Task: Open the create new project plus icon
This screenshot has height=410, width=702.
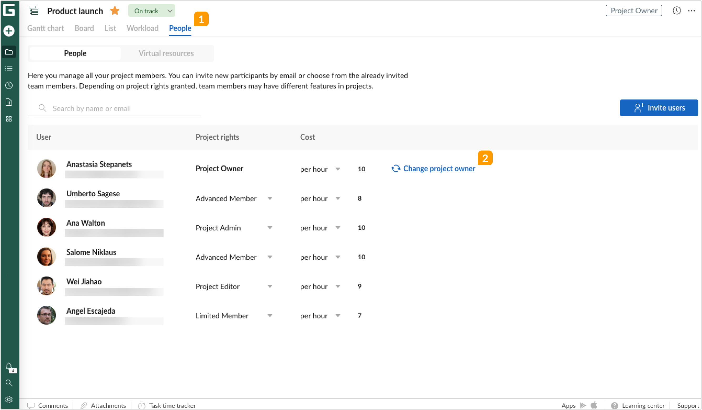Action: pos(9,31)
